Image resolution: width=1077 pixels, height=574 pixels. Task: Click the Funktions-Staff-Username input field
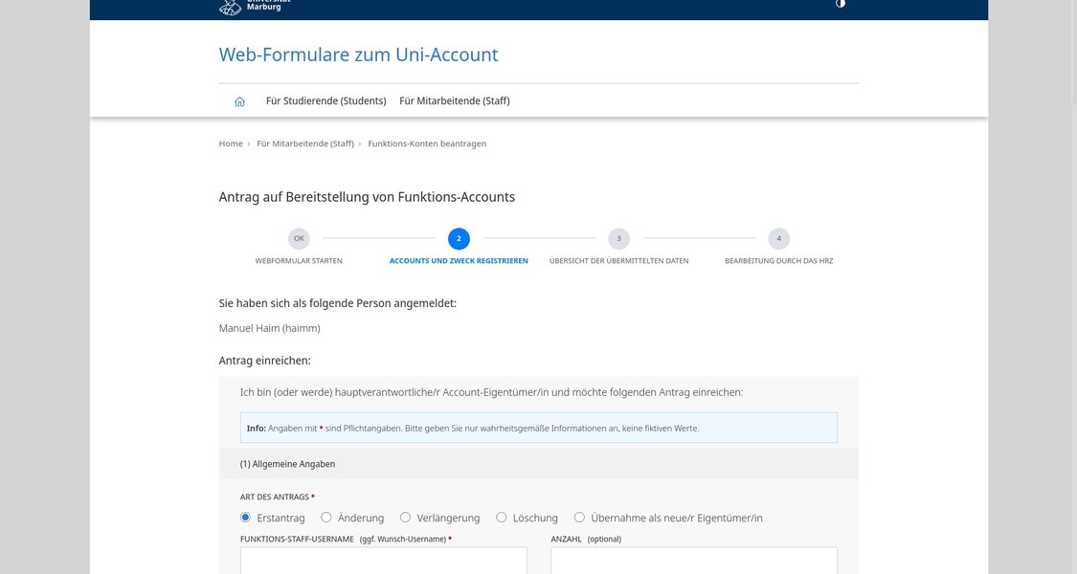click(x=383, y=561)
